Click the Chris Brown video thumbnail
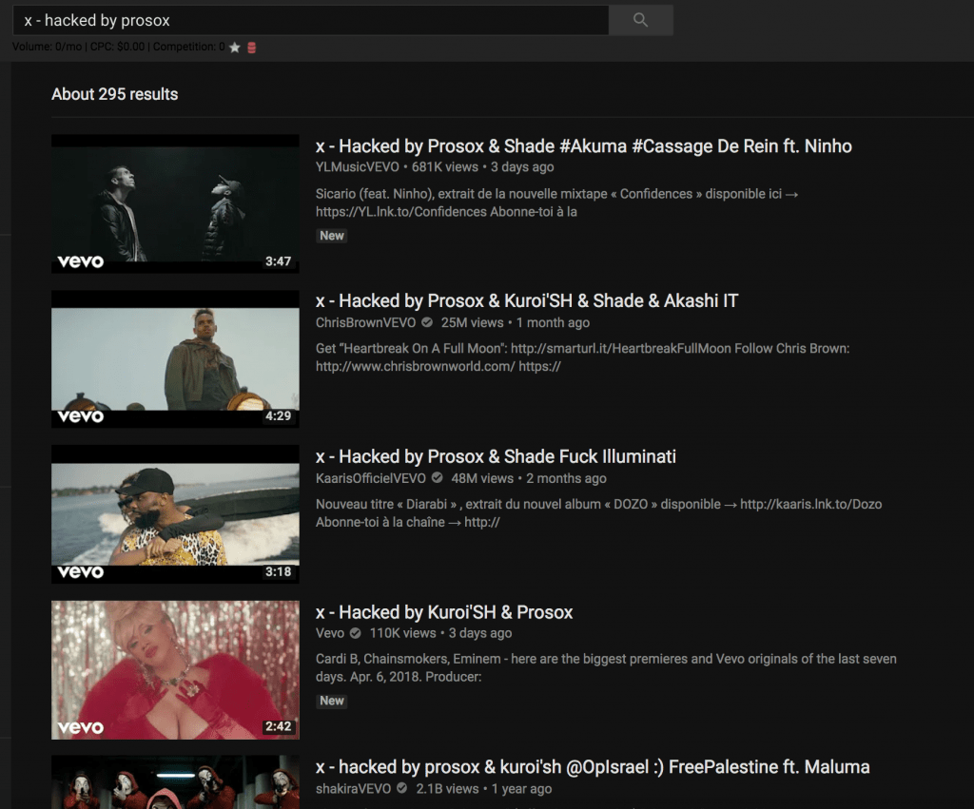 pos(175,358)
